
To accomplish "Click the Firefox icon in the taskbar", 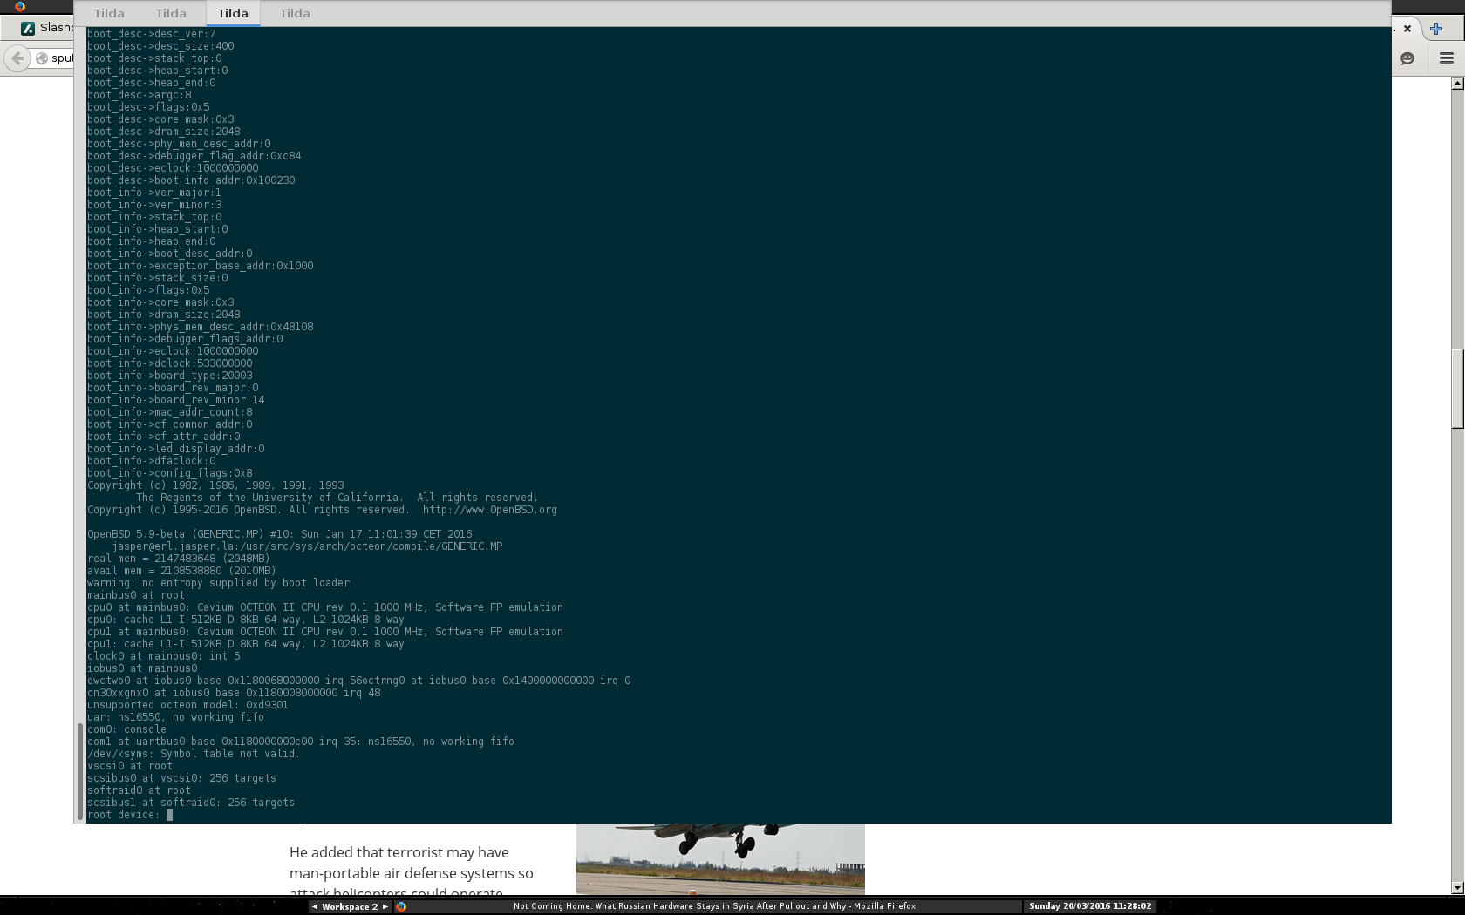I will [x=401, y=906].
